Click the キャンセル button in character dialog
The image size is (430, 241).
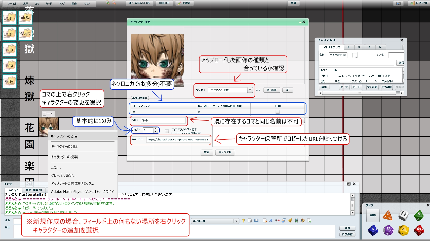point(225,152)
